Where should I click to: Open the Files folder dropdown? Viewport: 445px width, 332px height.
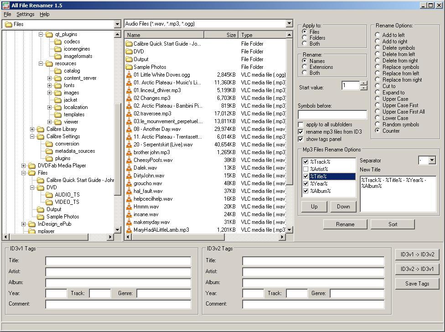(118, 24)
